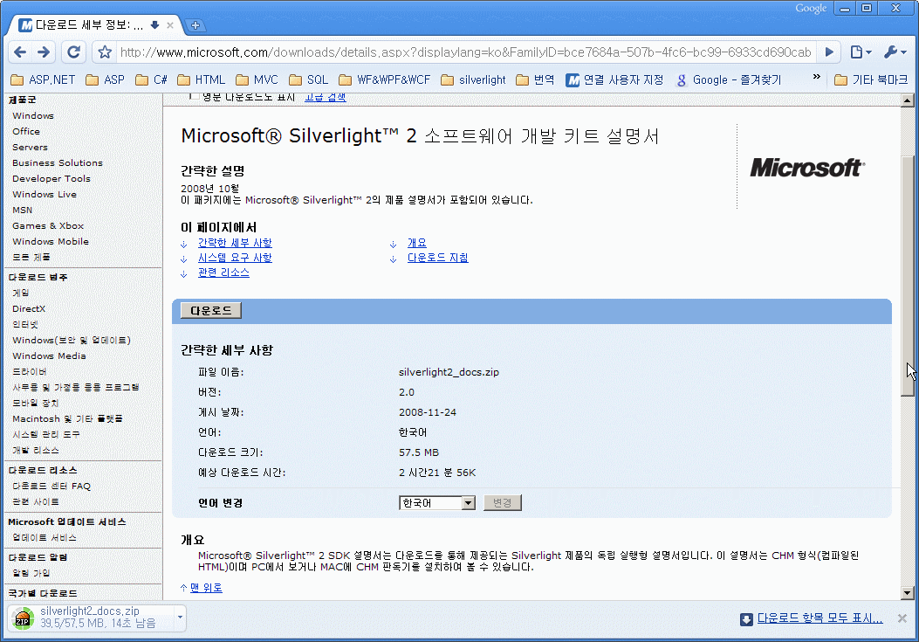Open Windows Live sidebar item
Image resolution: width=919 pixels, height=642 pixels.
click(45, 194)
